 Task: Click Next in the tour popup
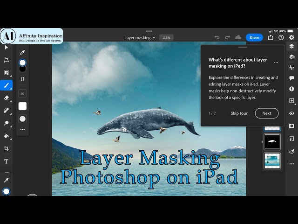click(267, 113)
